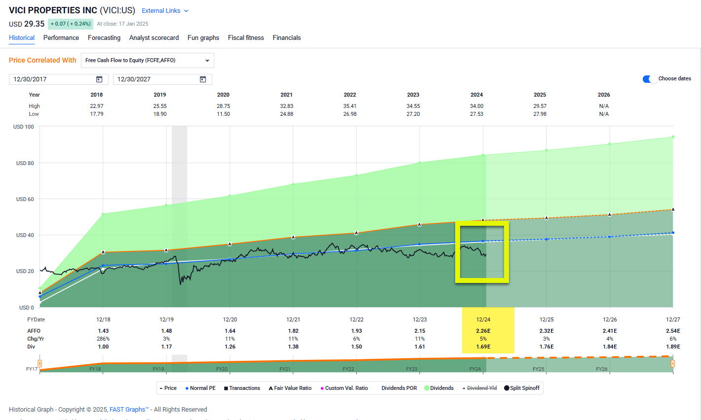Toggle the Dividends shading via its legend entry
701x420 pixels.
tap(439, 388)
